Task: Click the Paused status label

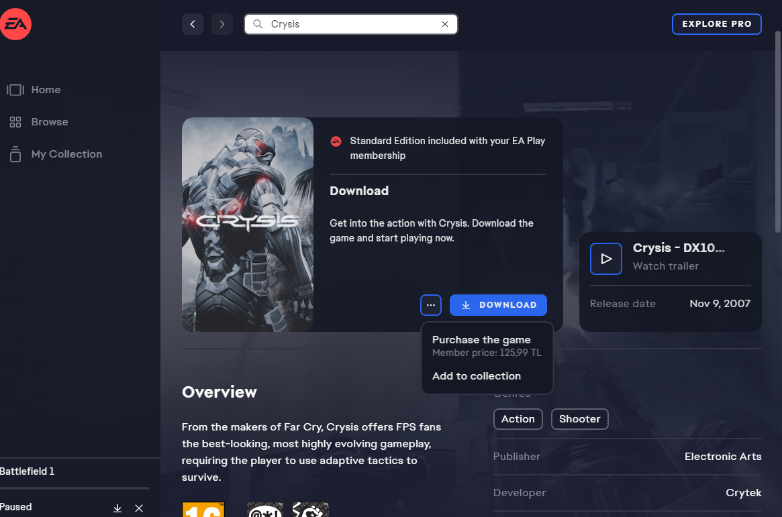Action: click(16, 507)
